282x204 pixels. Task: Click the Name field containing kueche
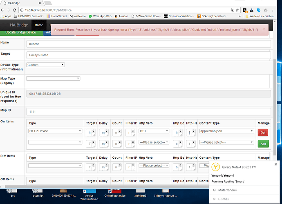coord(148,44)
